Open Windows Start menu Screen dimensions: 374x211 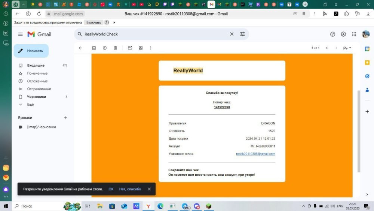6,206
